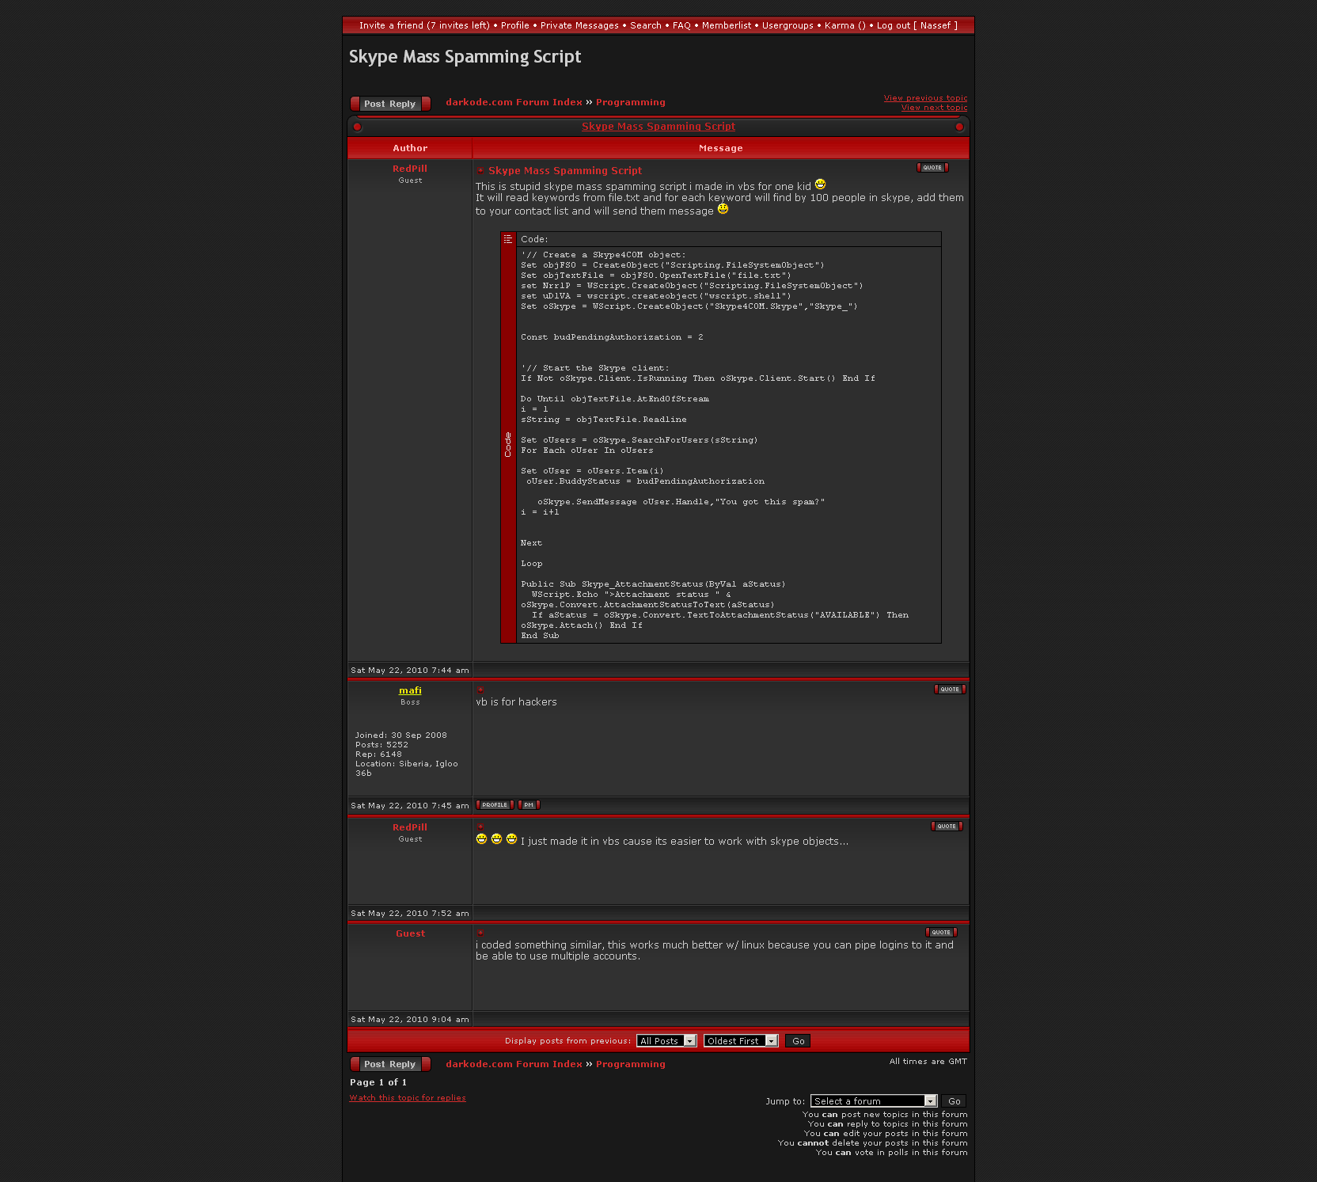Viewport: 1317px width, 1182px height.
Task: Click Programming in the bottom breadcrumb
Action: [x=630, y=1064]
